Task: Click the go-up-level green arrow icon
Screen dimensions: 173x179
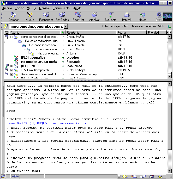Action: [x=169, y=27]
